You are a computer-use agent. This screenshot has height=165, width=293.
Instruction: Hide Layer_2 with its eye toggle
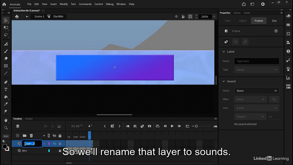click(x=54, y=143)
